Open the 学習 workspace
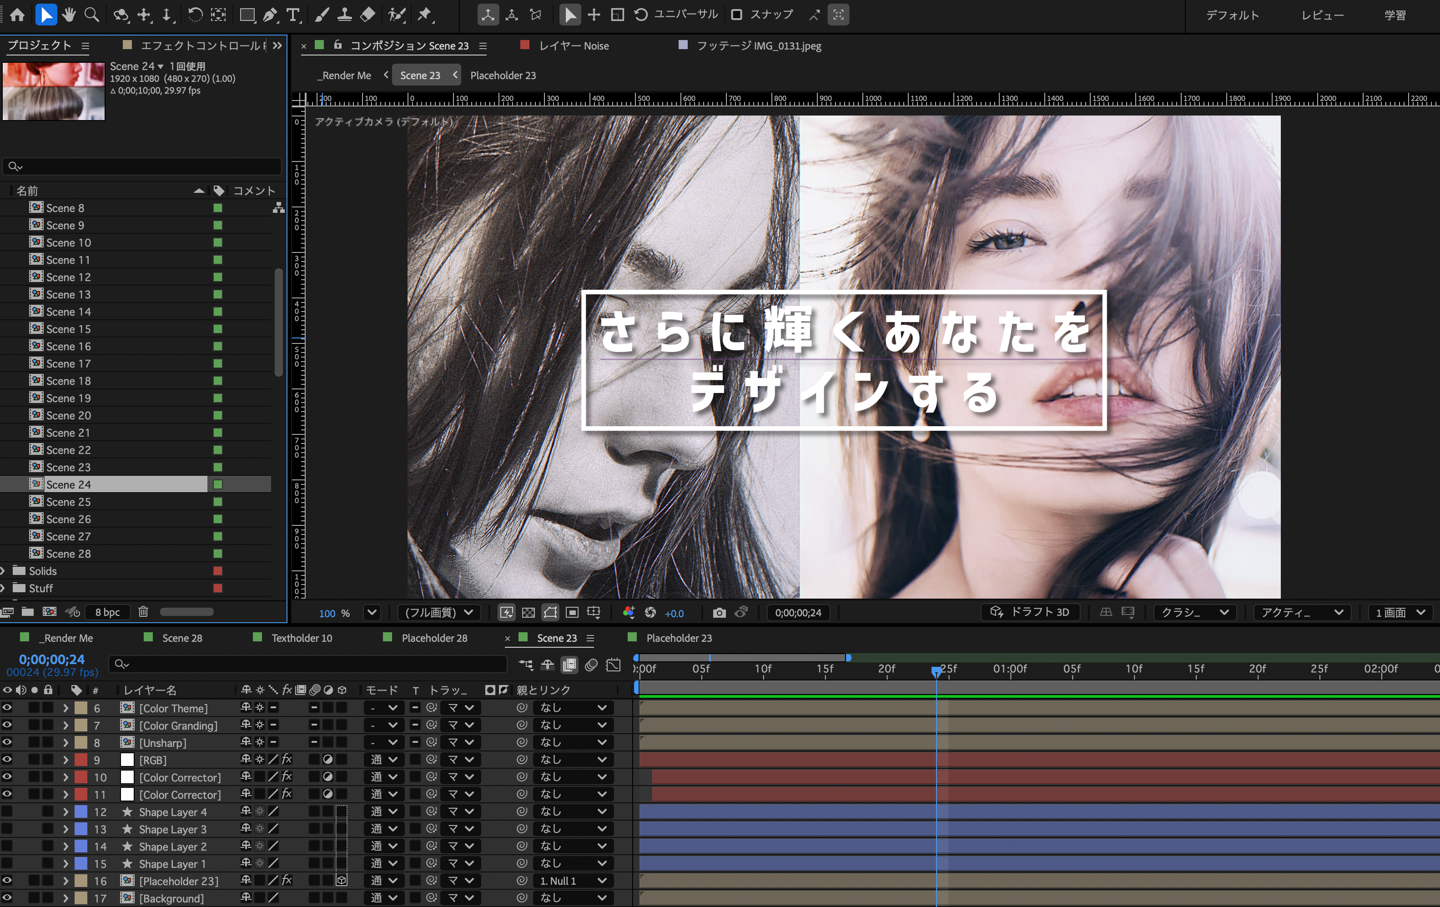Viewport: 1440px width, 907px height. pos(1396,15)
